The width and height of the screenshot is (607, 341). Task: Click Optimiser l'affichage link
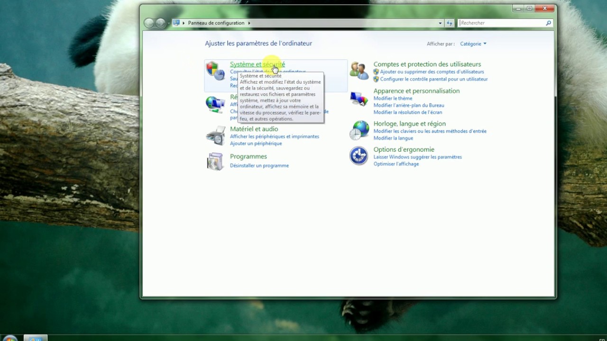click(396, 164)
